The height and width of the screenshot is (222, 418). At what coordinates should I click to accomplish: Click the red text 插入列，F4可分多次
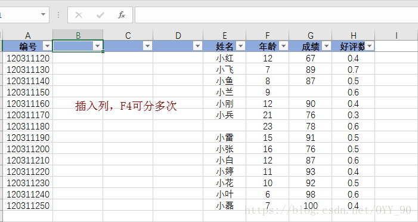[x=126, y=106]
